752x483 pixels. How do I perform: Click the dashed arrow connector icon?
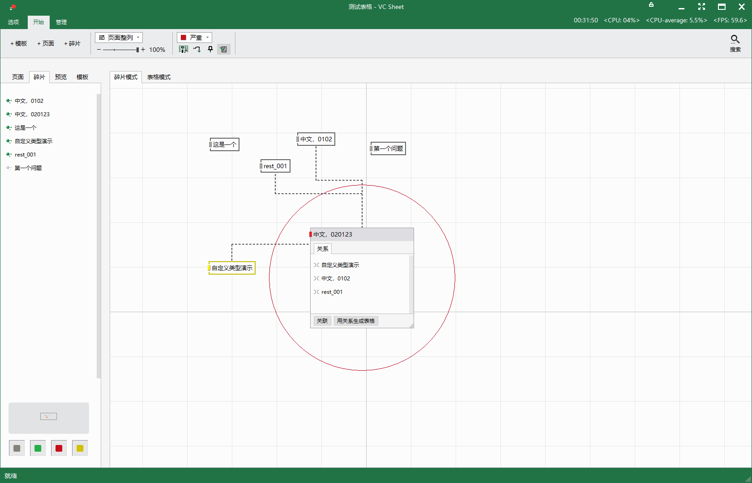(197, 49)
